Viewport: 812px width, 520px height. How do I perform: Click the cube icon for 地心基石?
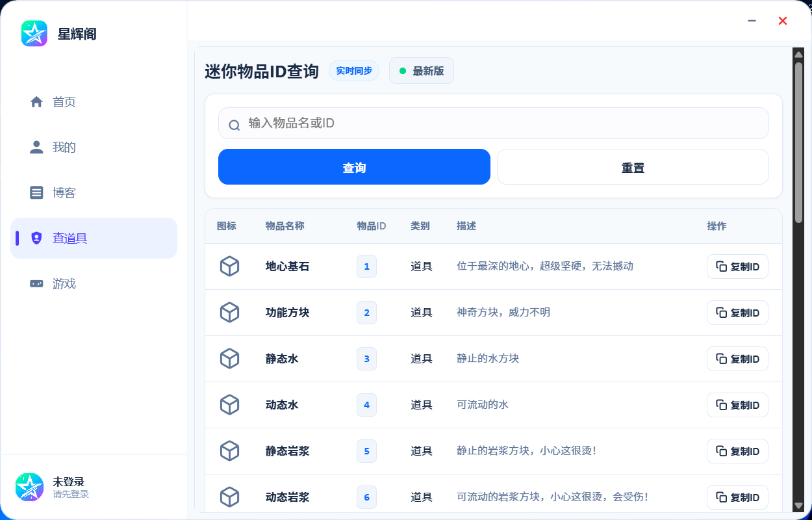[229, 266]
